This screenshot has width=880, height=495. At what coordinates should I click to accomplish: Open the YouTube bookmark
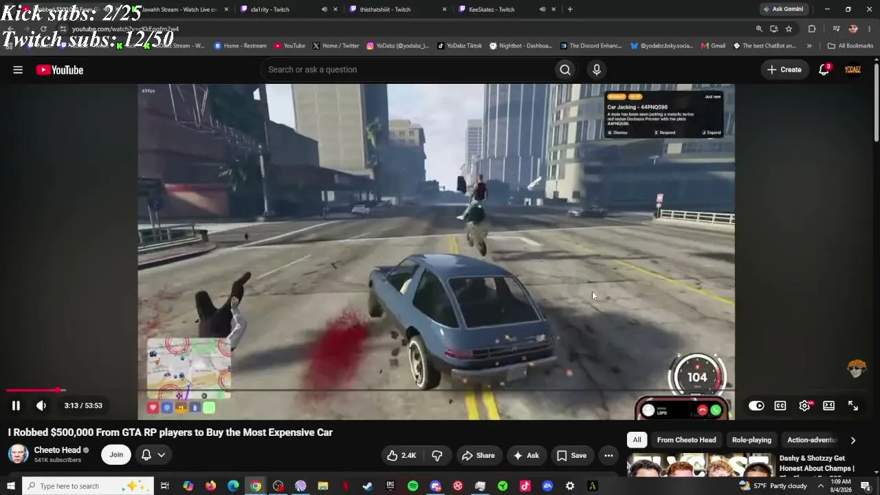point(289,46)
